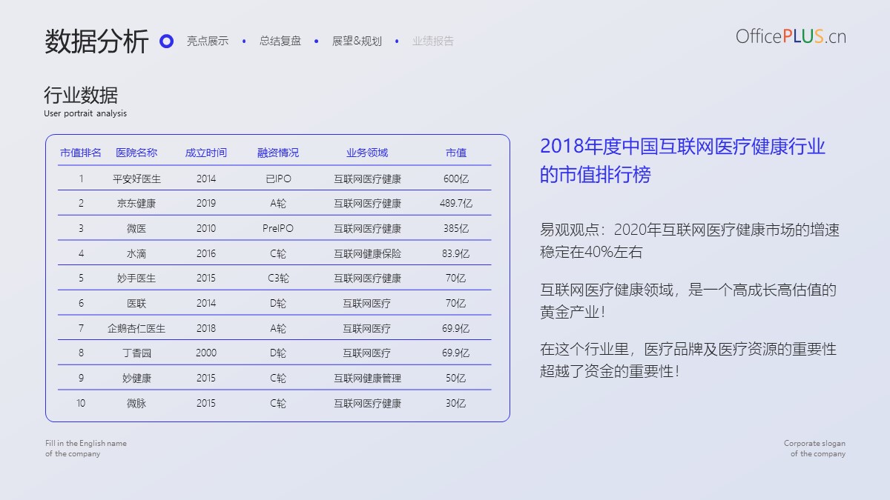Viewport: 890px width, 500px height.
Task: Click the 已IPO financing cell
Action: pos(278,179)
